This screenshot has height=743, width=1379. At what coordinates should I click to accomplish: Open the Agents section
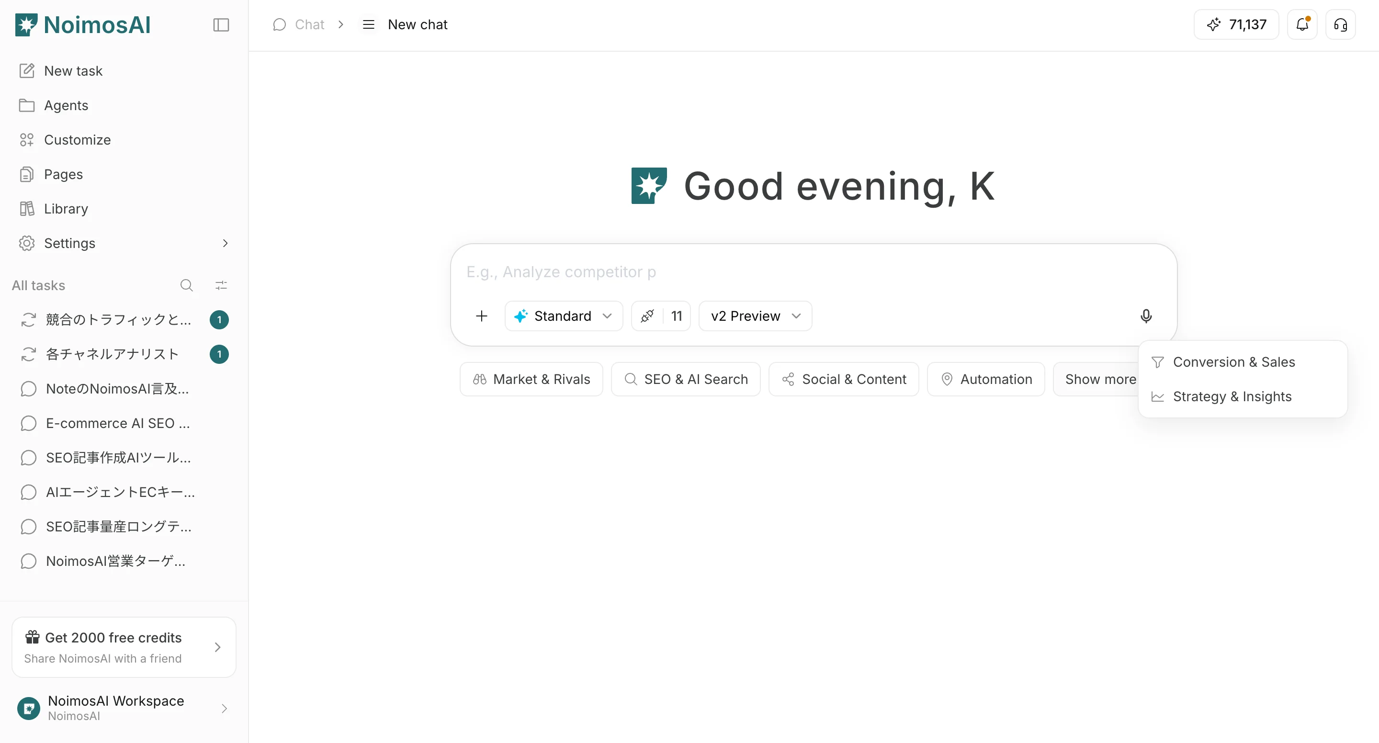124,105
